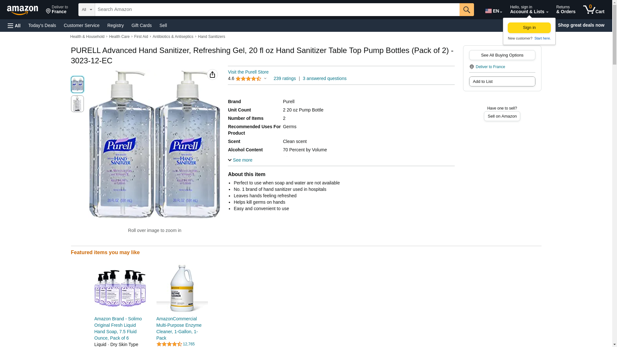Expand Account & Lists dropdown
Screen dimensions: 617x347
(529, 10)
